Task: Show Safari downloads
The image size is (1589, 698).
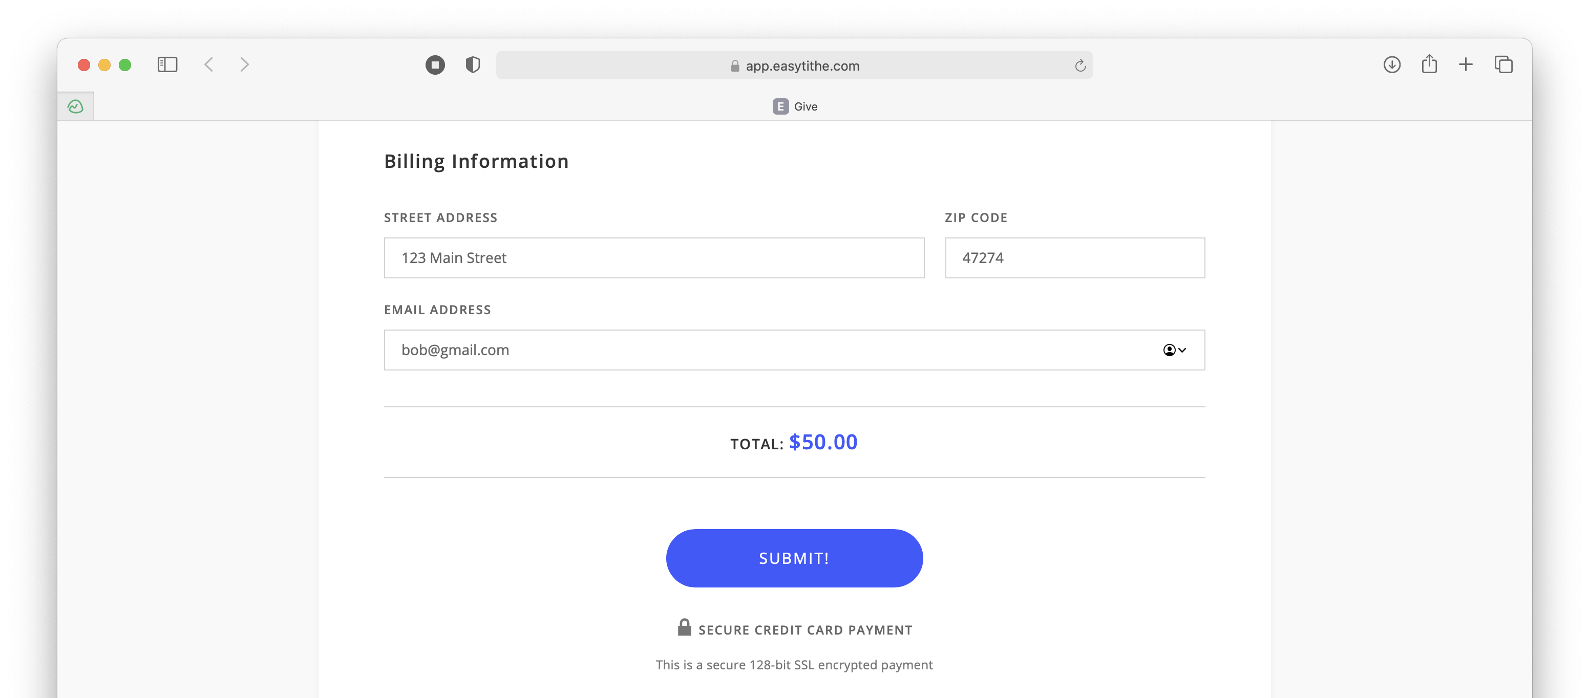Action: pos(1392,65)
